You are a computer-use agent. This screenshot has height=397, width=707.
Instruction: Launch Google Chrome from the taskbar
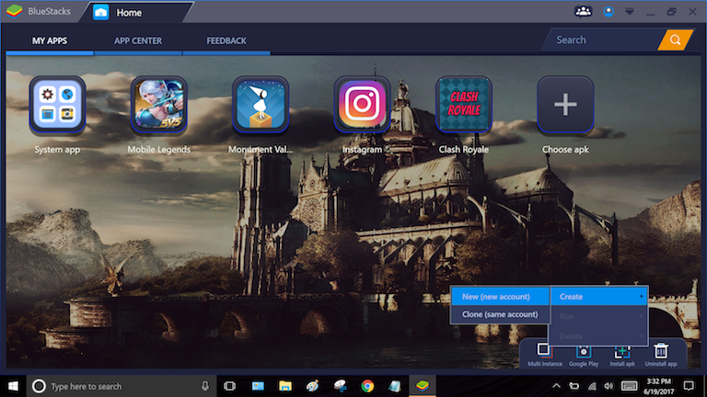(x=367, y=386)
